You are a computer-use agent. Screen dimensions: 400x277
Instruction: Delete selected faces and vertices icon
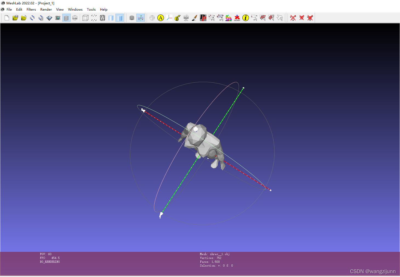pyautogui.click(x=310, y=18)
